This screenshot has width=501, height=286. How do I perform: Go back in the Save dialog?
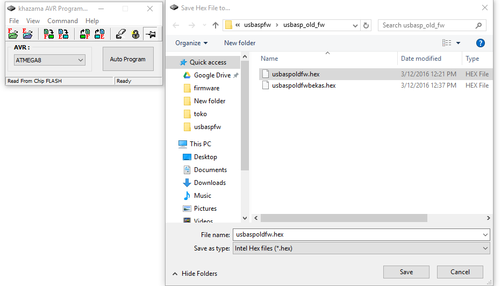pos(176,25)
